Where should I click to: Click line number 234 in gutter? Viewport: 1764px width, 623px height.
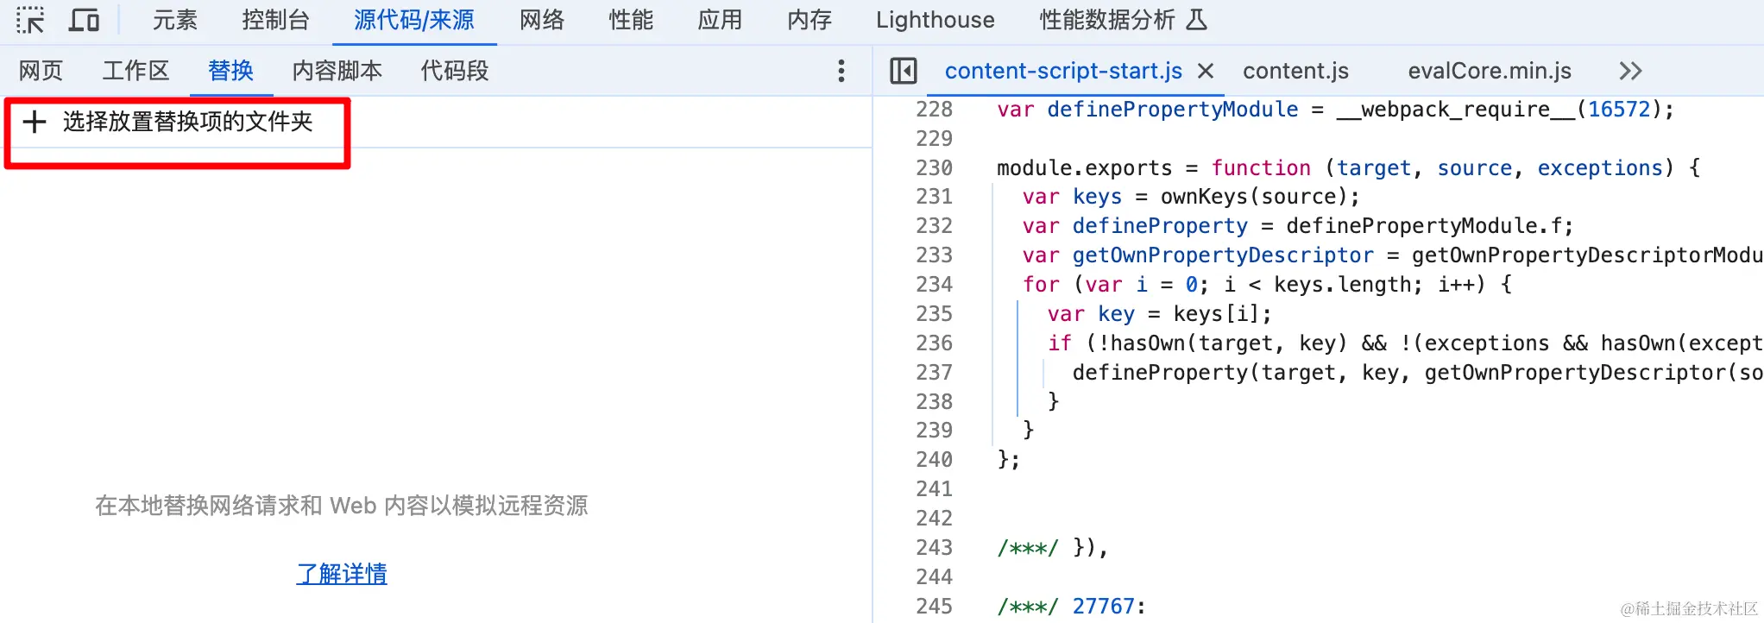pyautogui.click(x=934, y=284)
